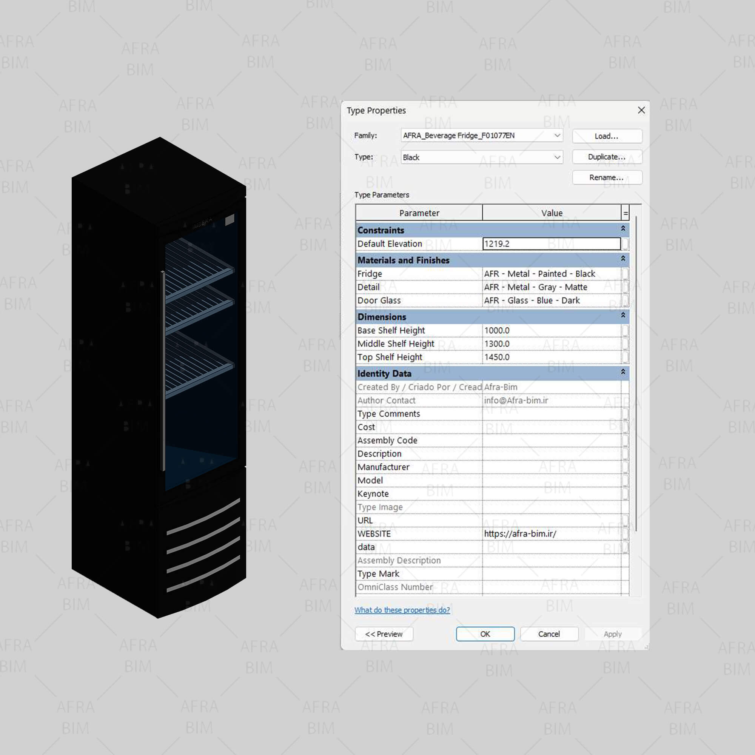This screenshot has height=755, width=755.
Task: Select the Fridge material value cell
Action: pyautogui.click(x=551, y=274)
